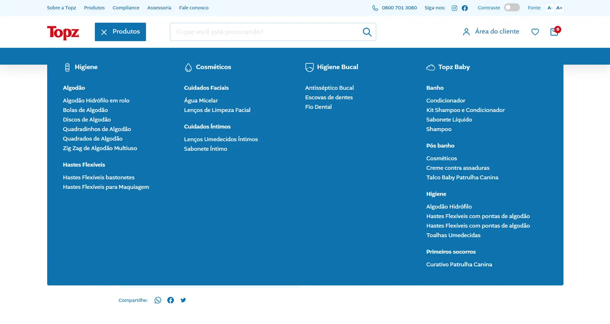This screenshot has width=610, height=324.
Task: Share via Facebook icon at bottom
Action: coord(170,300)
